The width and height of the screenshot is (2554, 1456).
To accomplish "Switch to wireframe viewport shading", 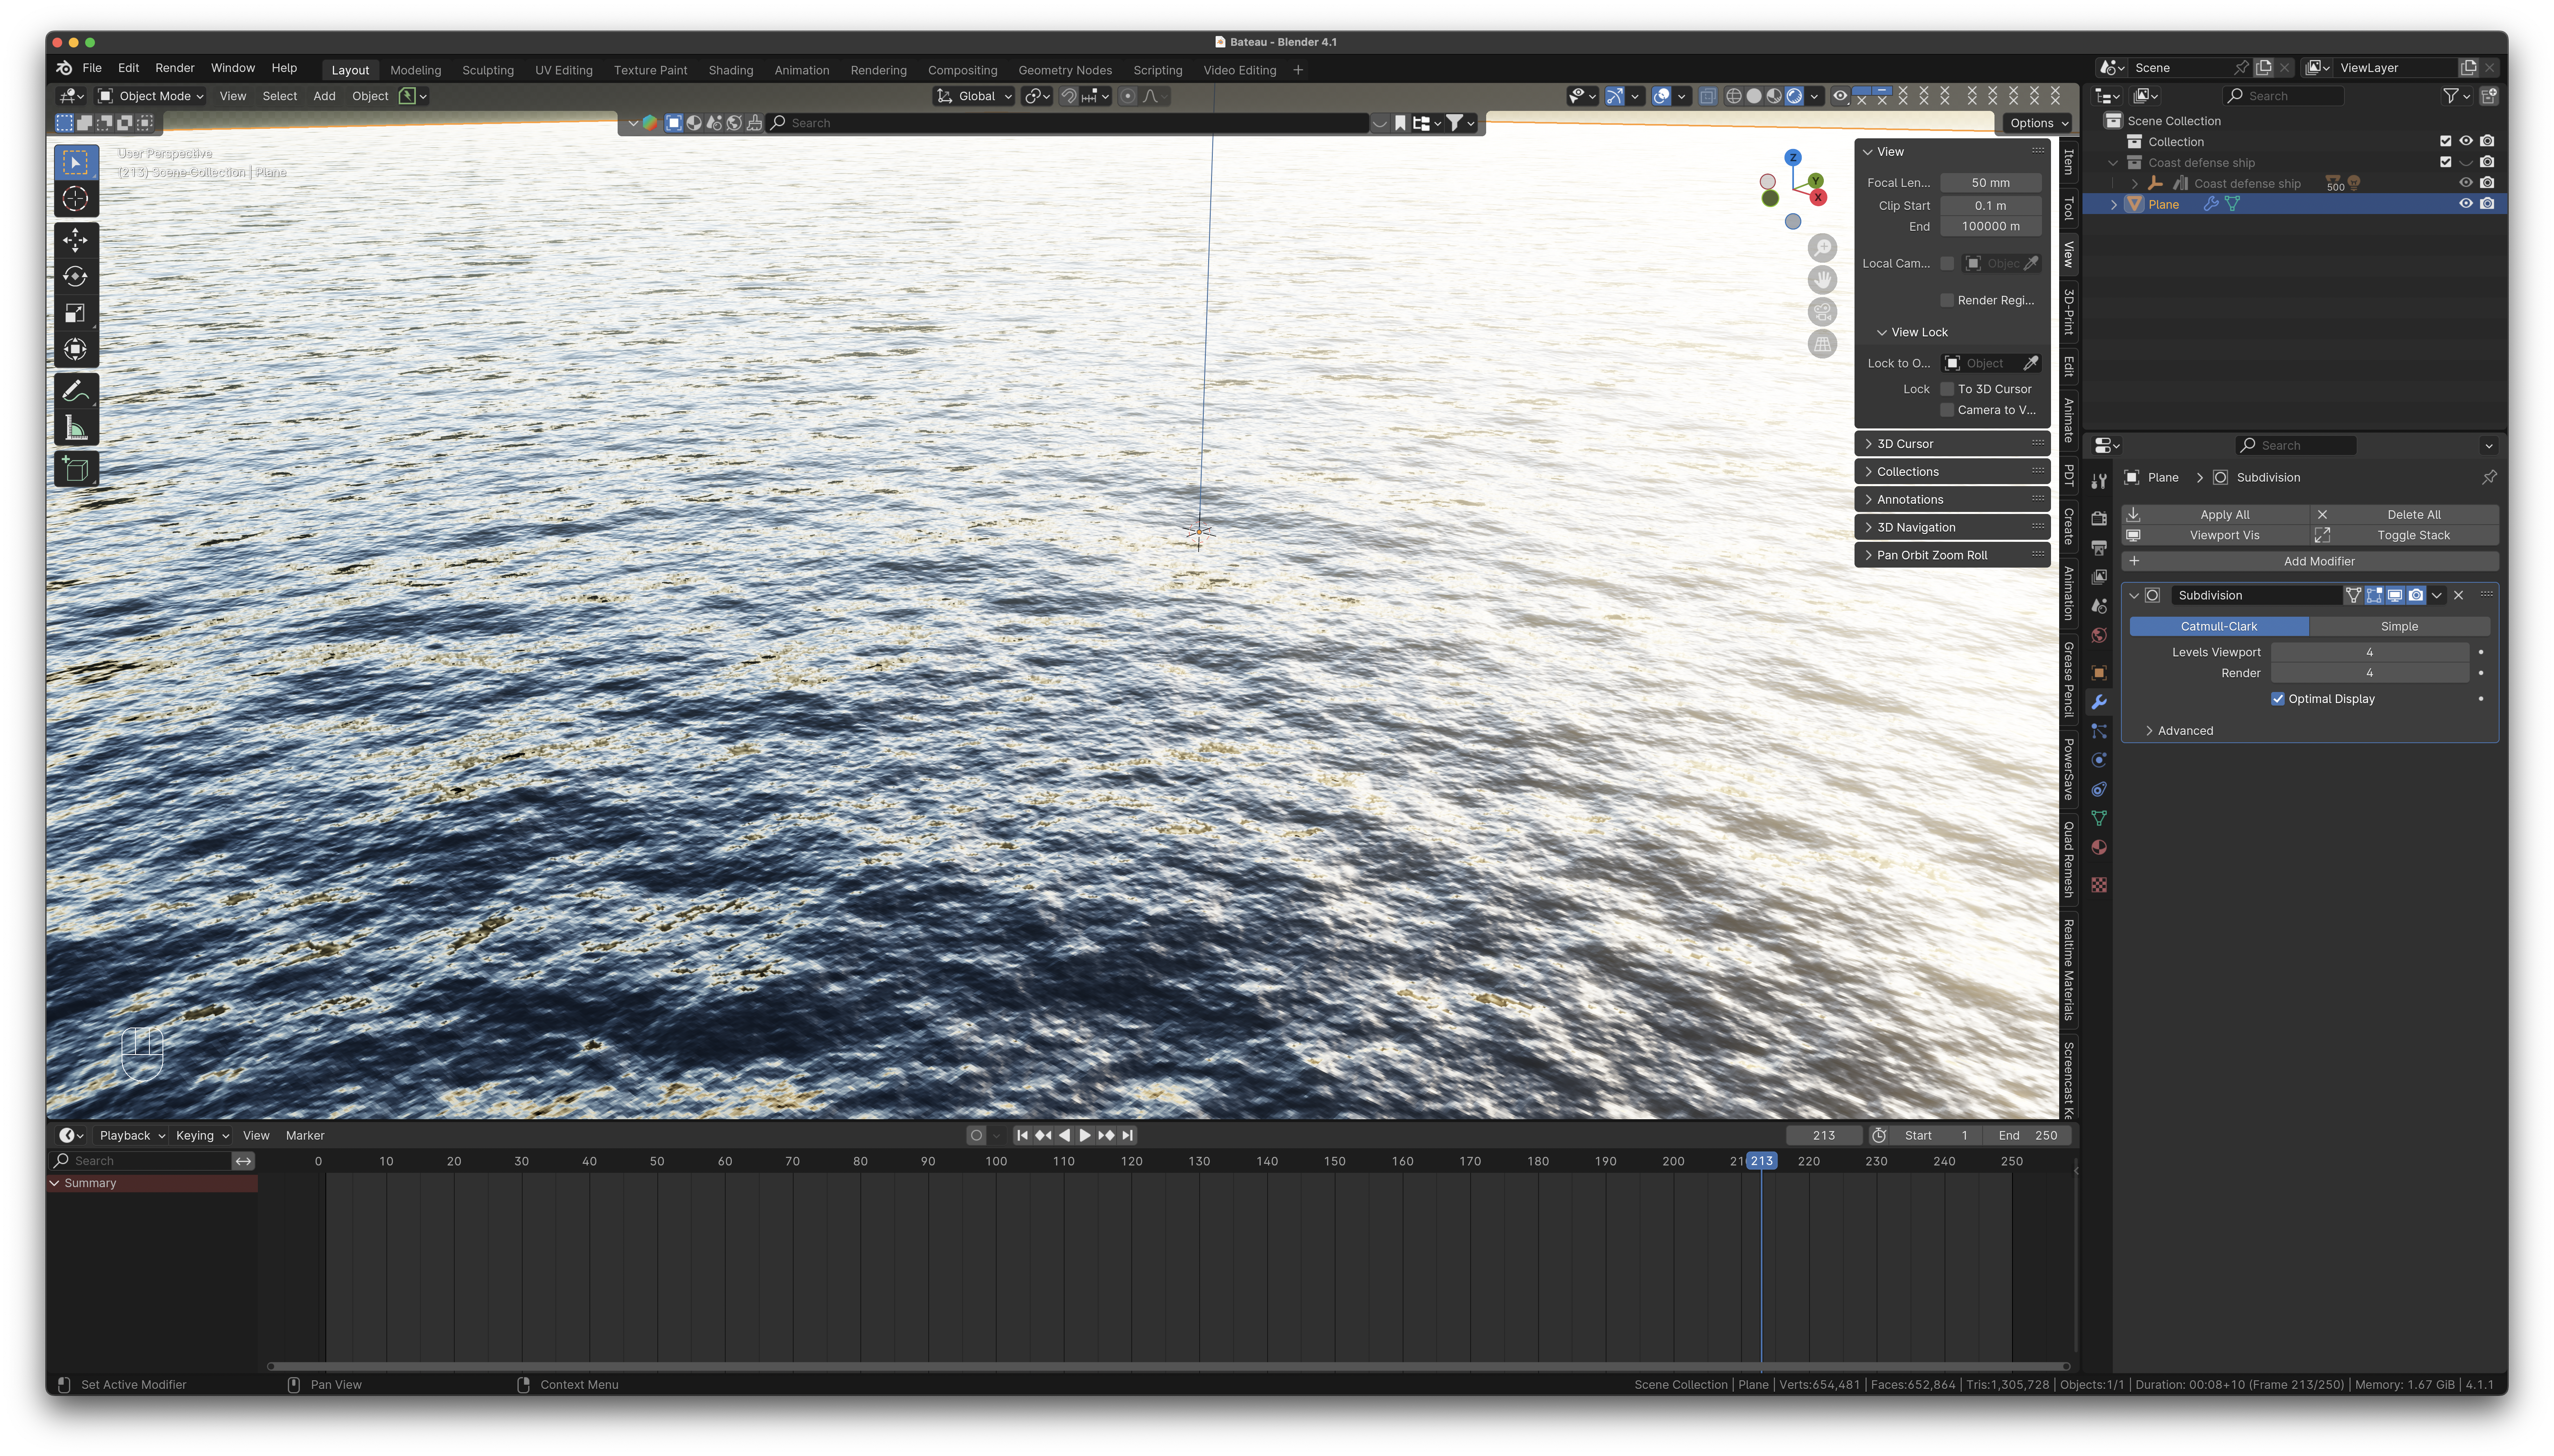I will tap(1734, 96).
